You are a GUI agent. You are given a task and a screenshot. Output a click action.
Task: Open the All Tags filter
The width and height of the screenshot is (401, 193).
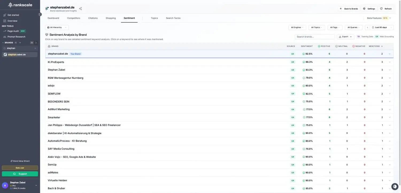pos(335,27)
